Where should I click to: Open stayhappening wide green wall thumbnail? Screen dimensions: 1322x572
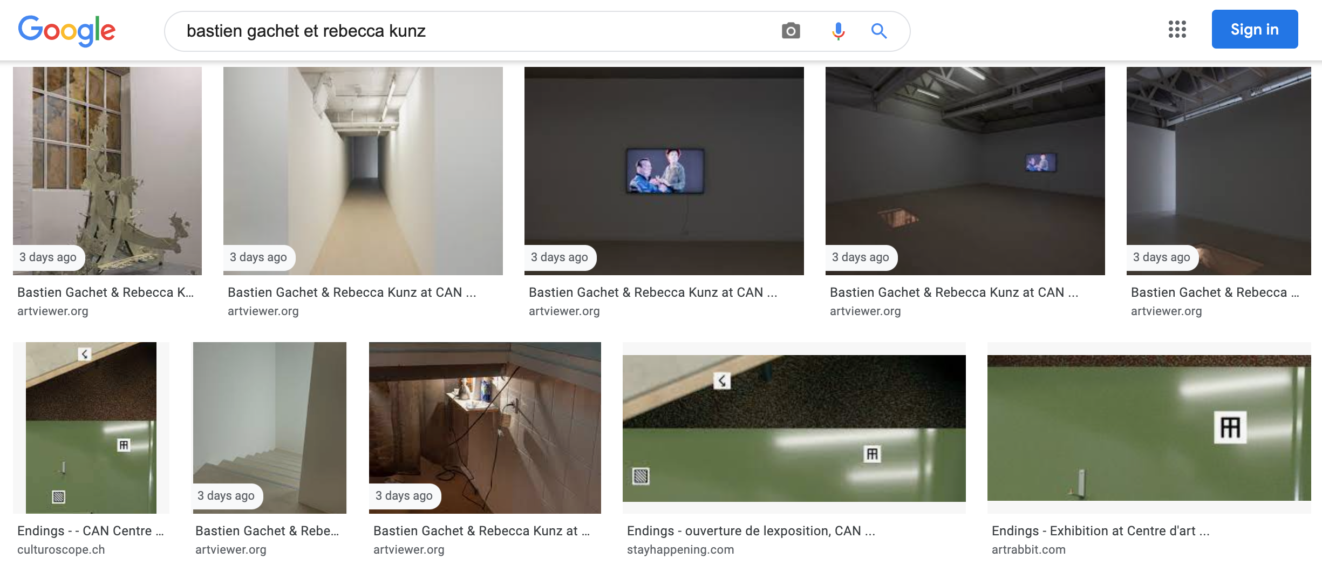794,428
